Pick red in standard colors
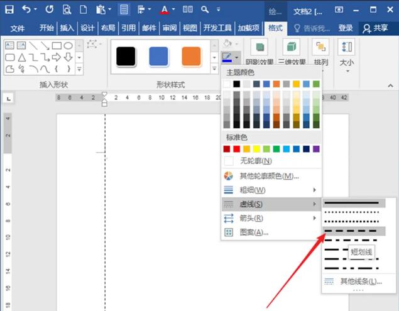 pyautogui.click(x=237, y=149)
